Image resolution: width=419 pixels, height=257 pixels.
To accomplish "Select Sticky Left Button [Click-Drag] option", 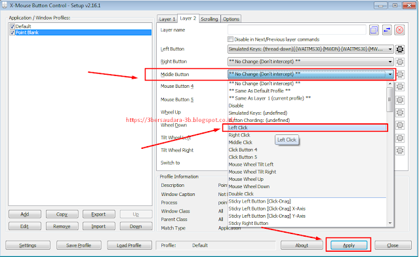I will (x=307, y=201).
